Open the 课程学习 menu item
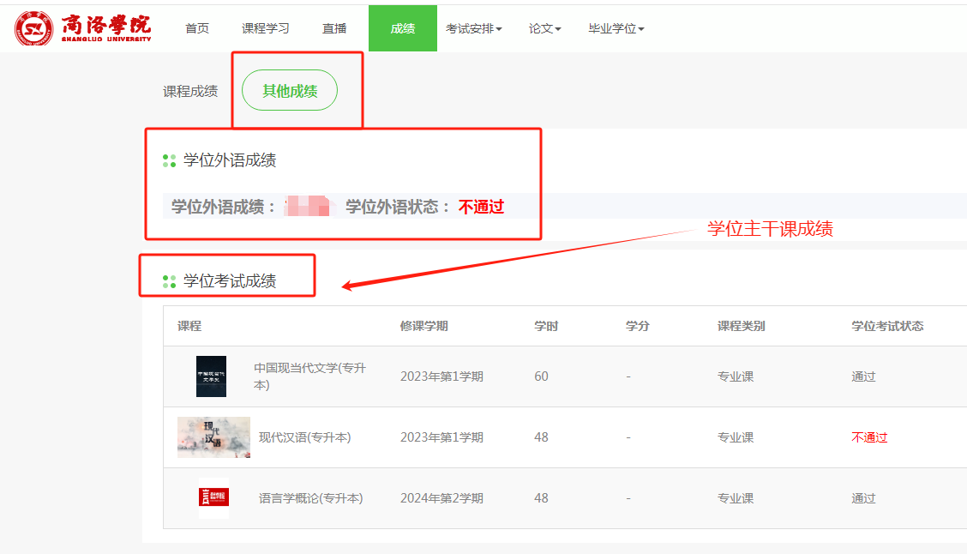The height and width of the screenshot is (554, 967). (266, 28)
